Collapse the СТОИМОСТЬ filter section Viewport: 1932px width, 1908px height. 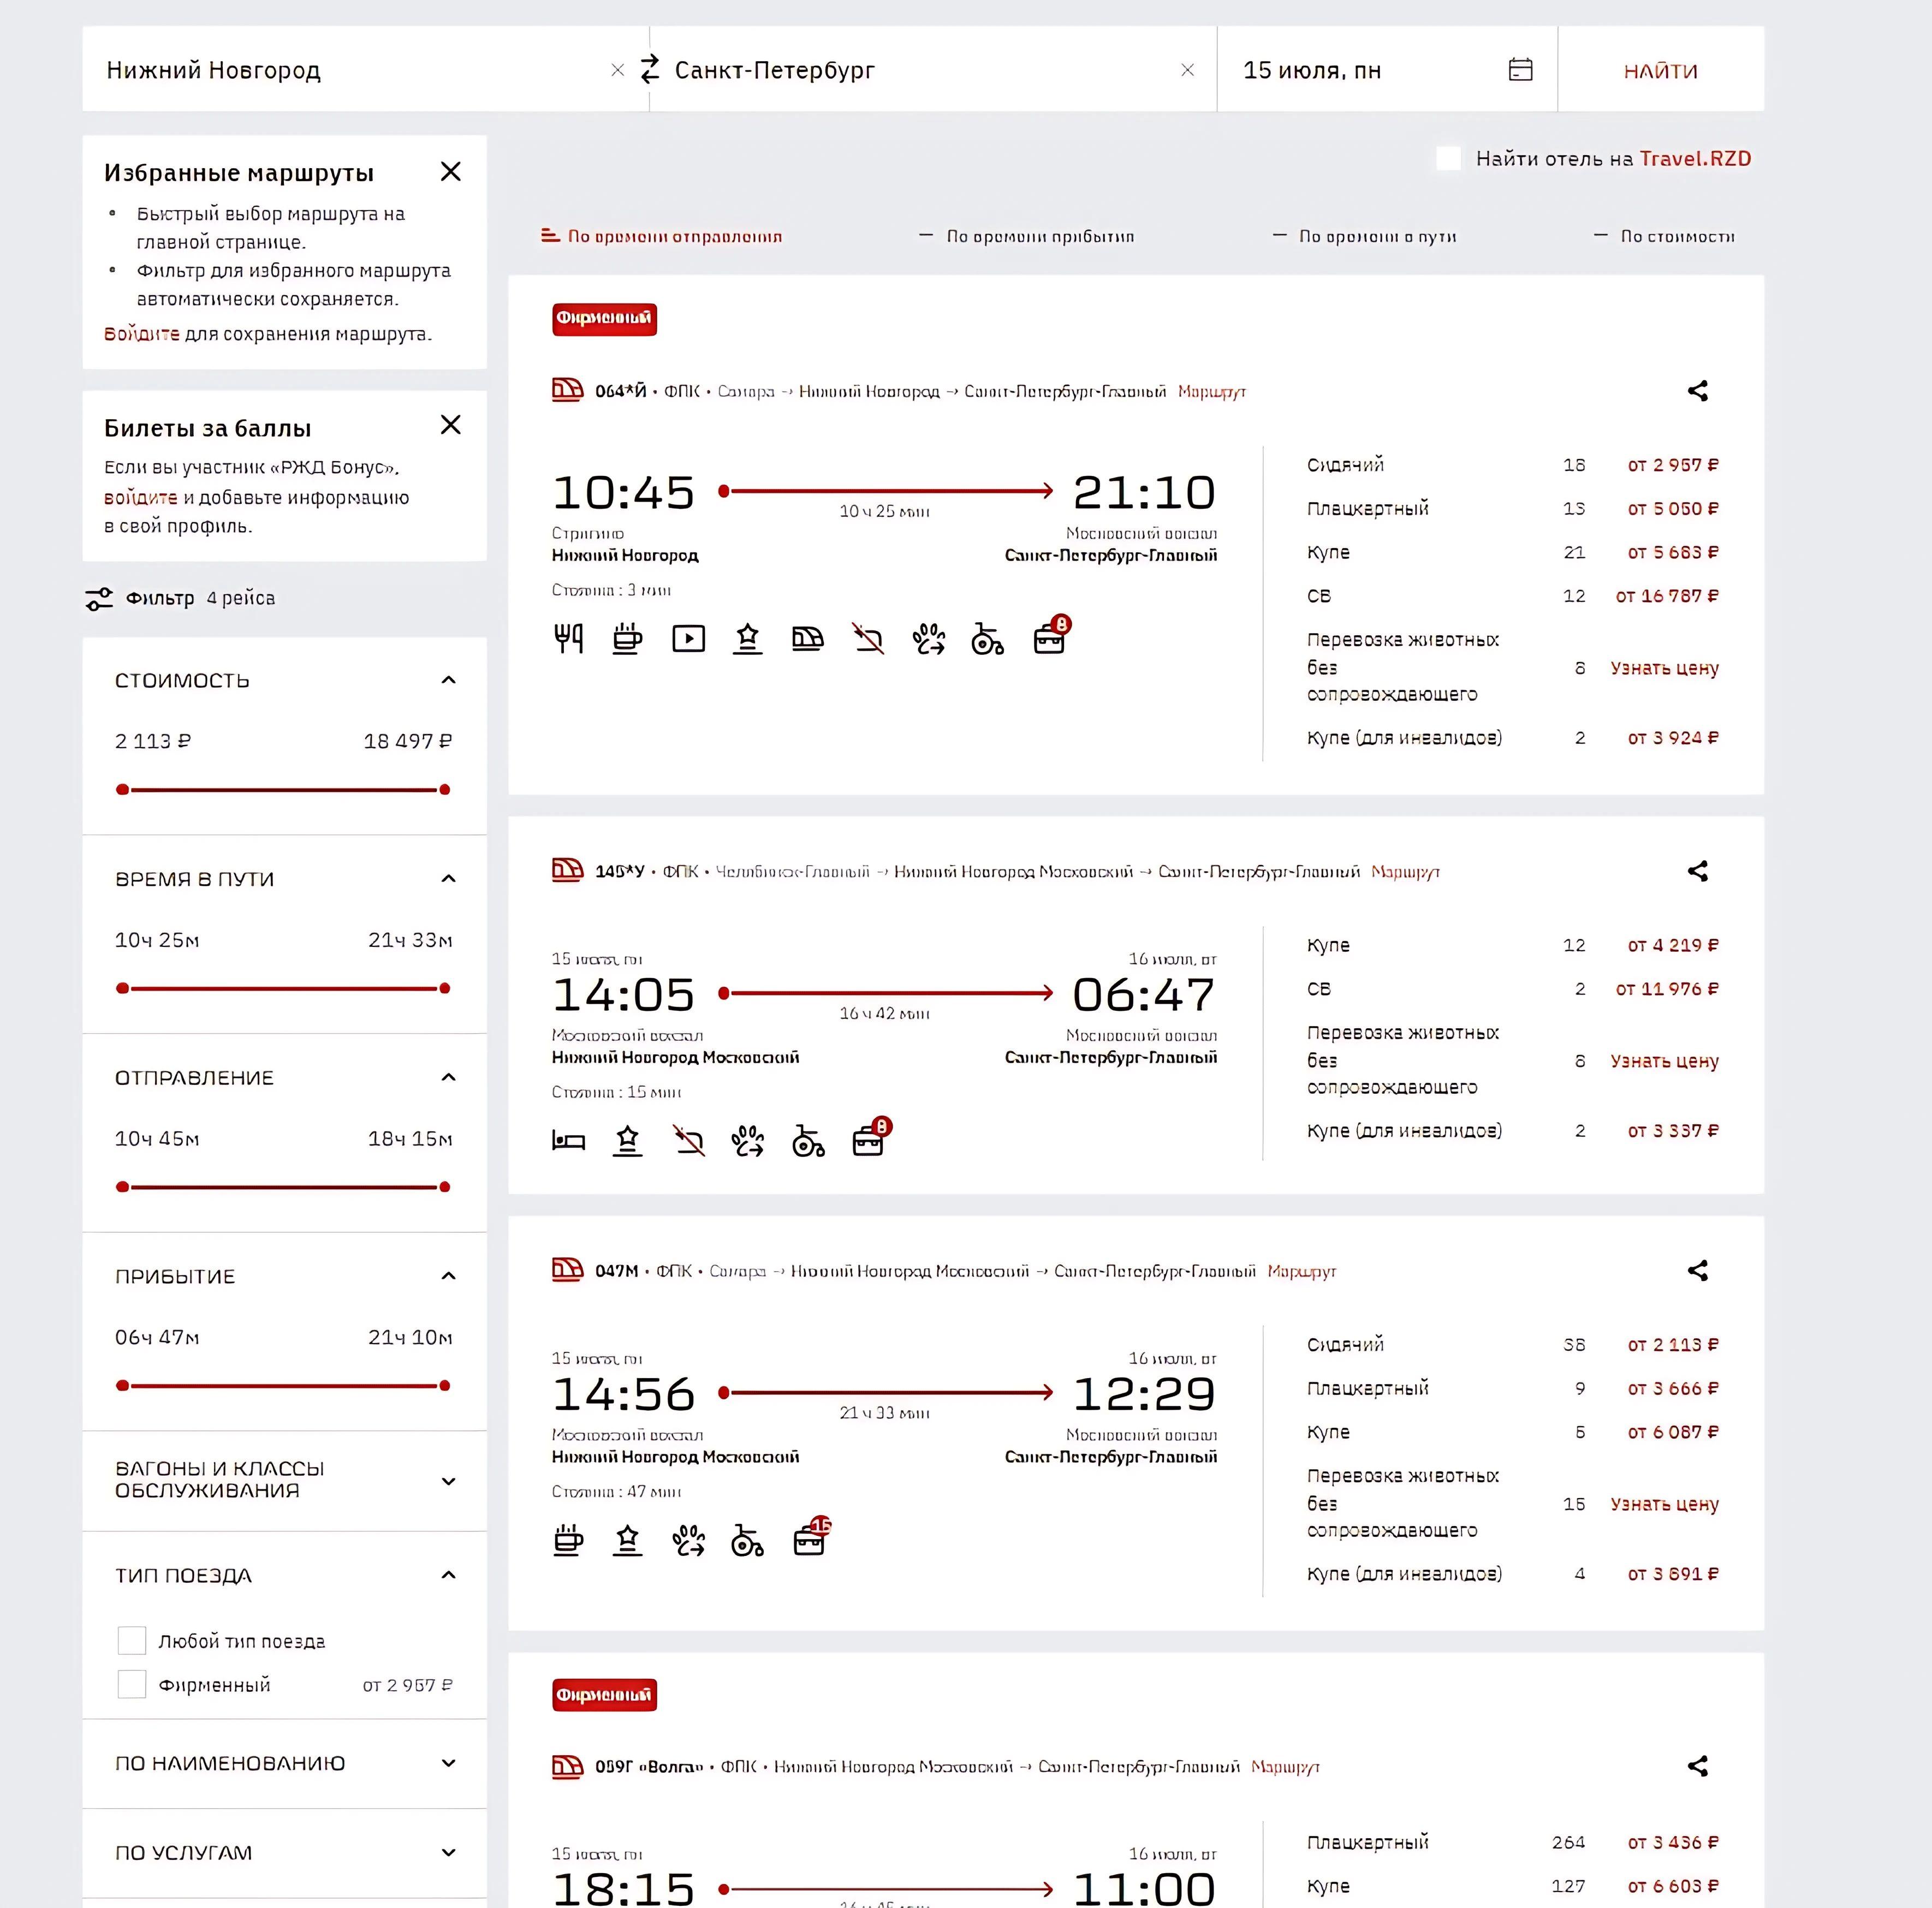(448, 681)
